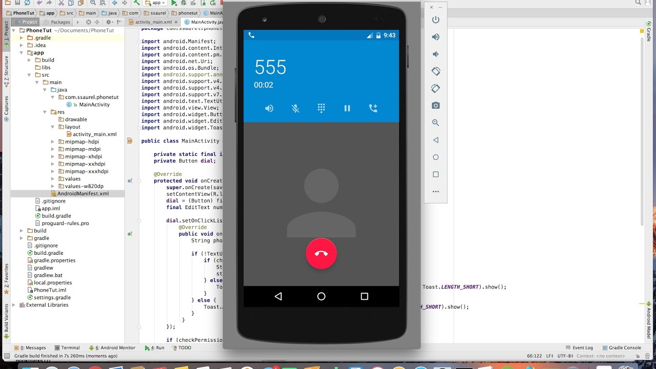Raise emulator volume with volume up icon
Screen dimensions: 656x369
point(436,37)
